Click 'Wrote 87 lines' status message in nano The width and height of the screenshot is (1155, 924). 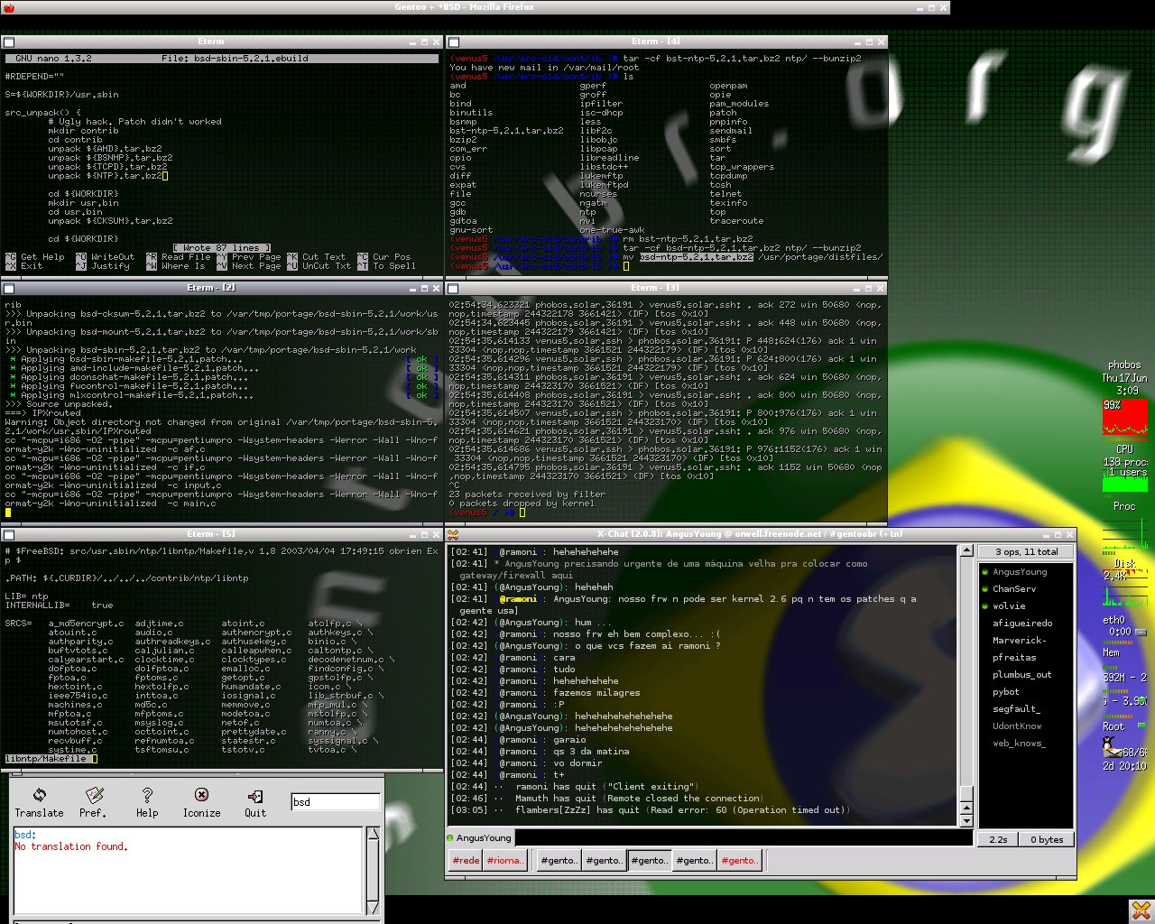[221, 248]
